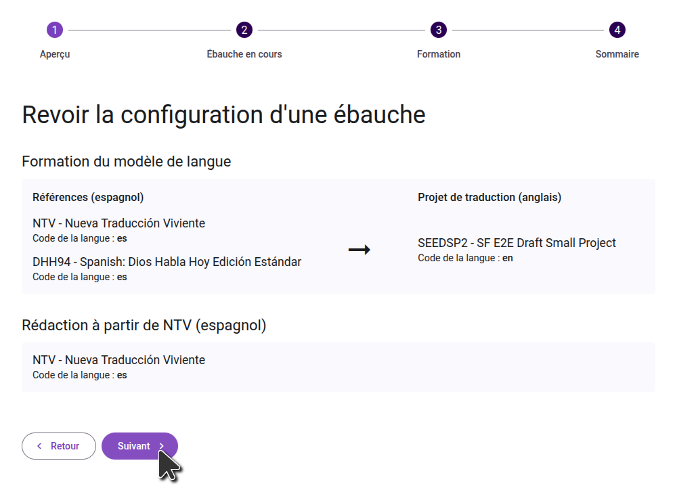This screenshot has height=488, width=677.
Task: Click the SEEDSP2 SF E2E Draft Small Project
Action: click(517, 243)
